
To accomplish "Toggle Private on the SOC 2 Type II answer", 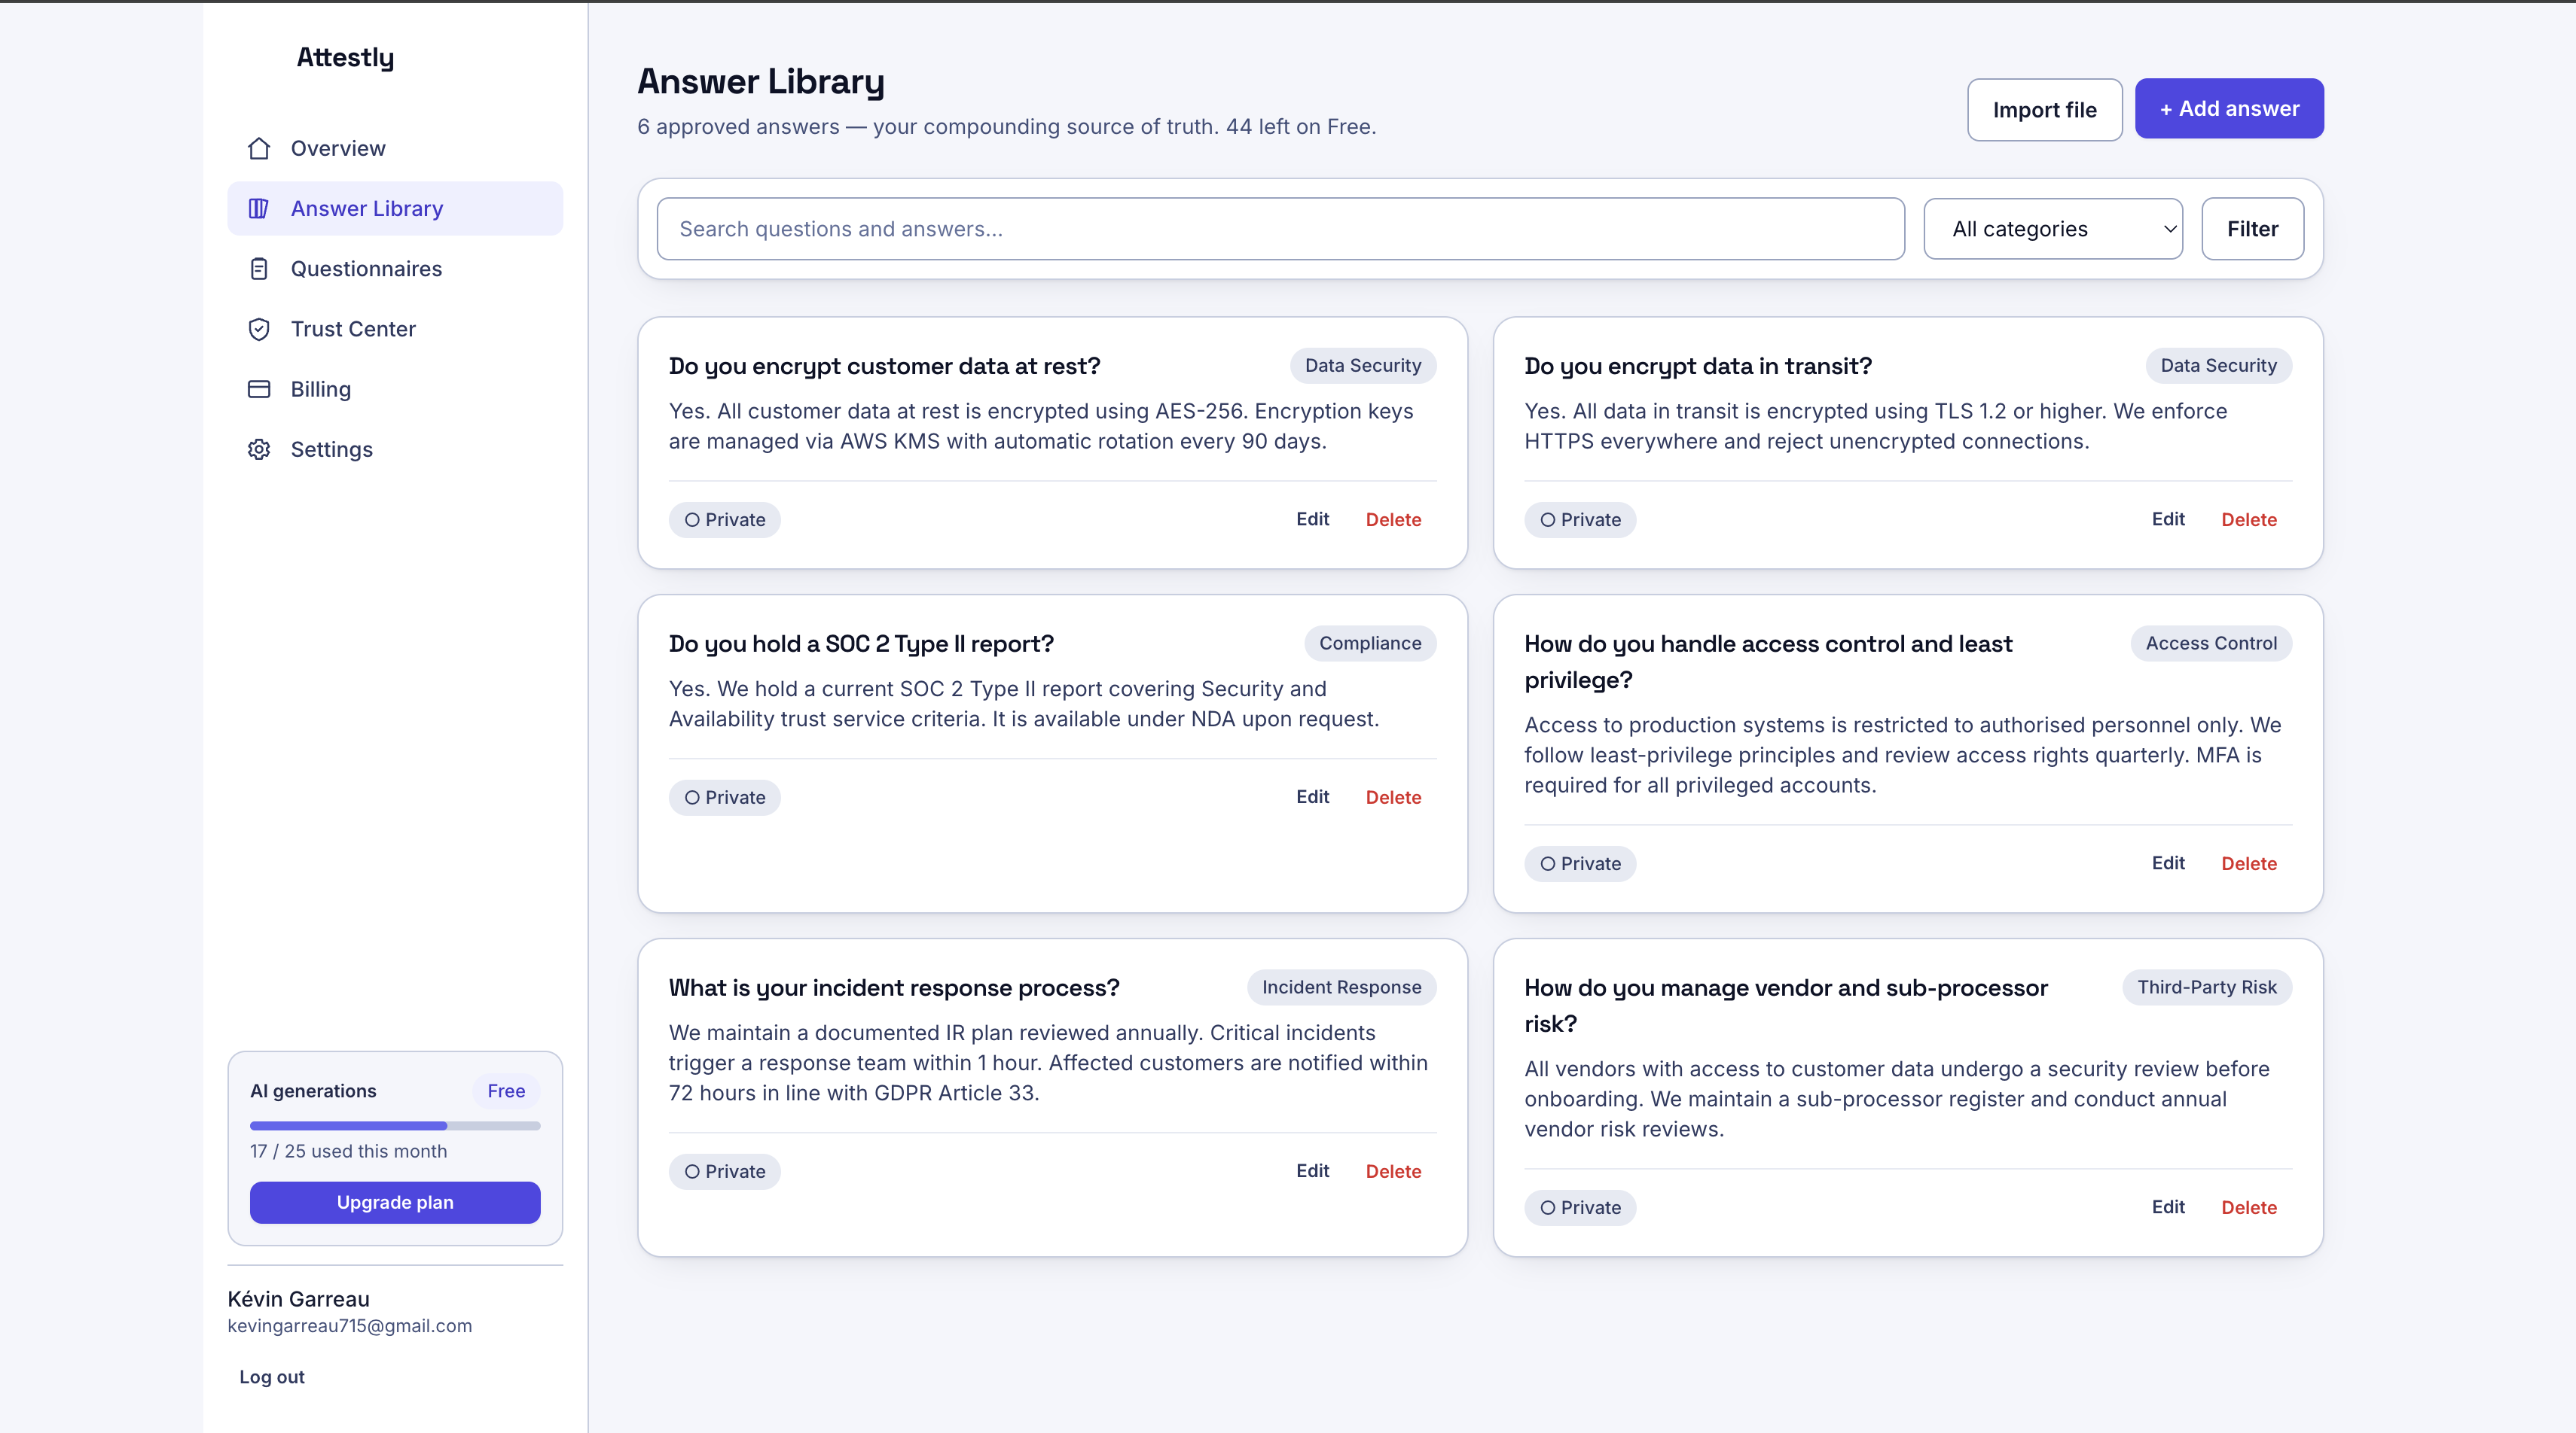I will (x=724, y=798).
